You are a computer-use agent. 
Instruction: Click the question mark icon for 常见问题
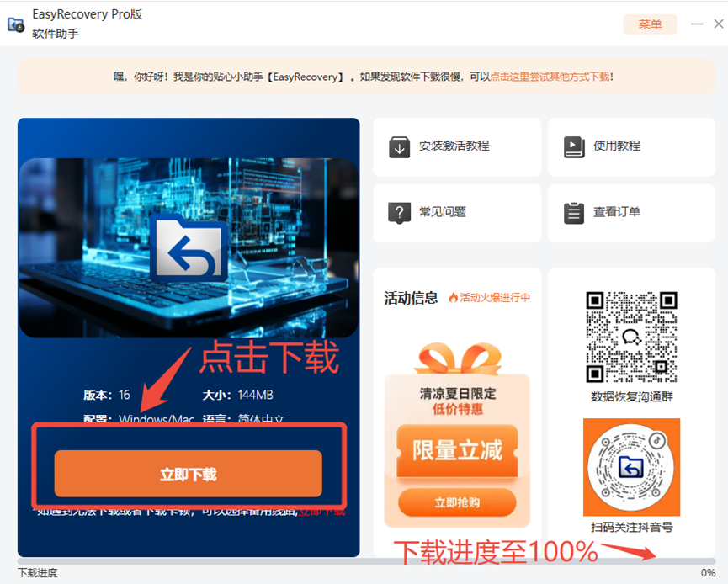coord(399,213)
